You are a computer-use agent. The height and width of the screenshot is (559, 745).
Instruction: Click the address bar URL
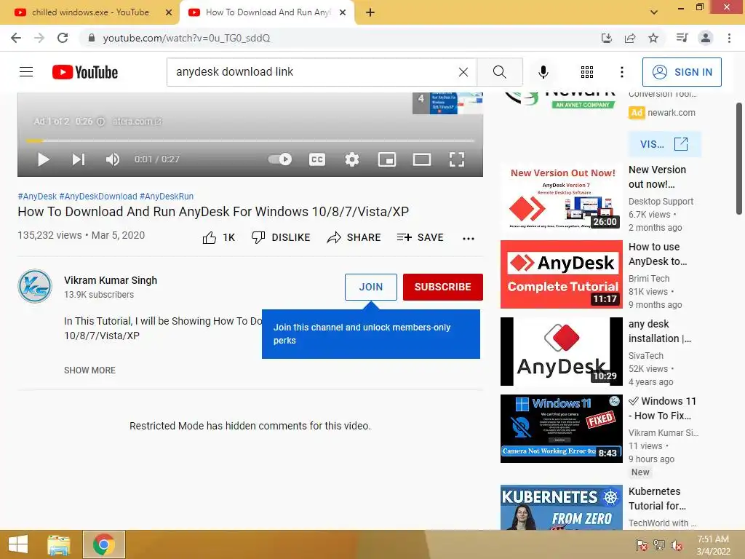point(186,38)
